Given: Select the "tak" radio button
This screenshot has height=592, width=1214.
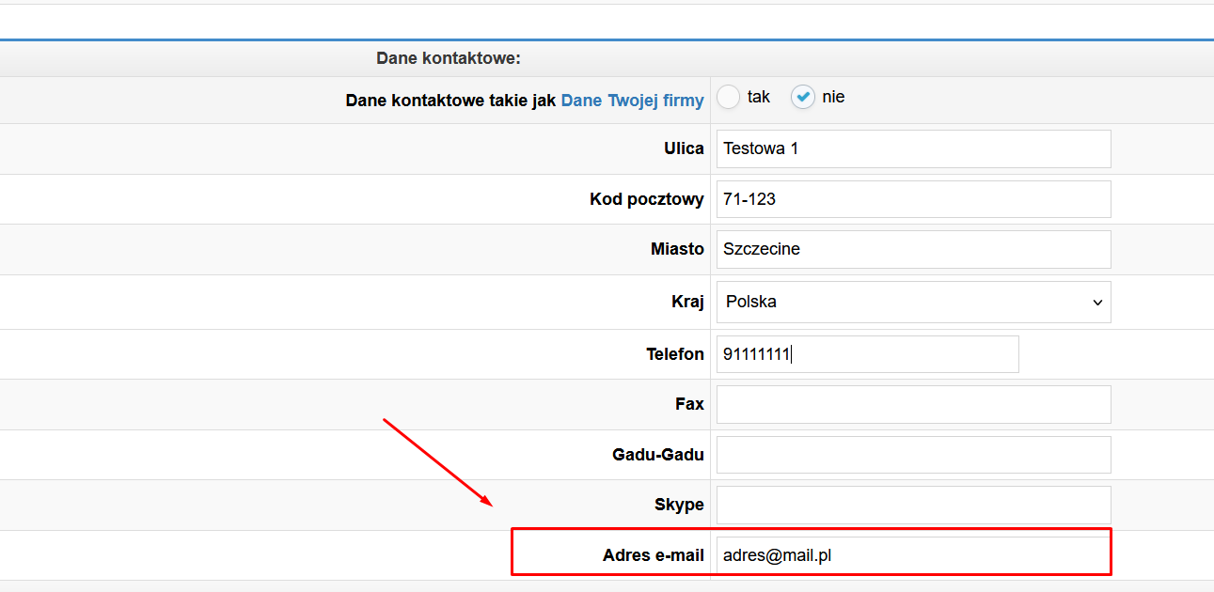Looking at the screenshot, I should click(729, 97).
